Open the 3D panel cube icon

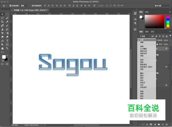pyautogui.click(x=135, y=29)
